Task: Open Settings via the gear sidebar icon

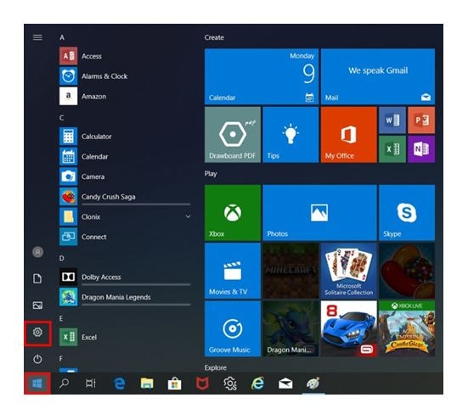Action: pyautogui.click(x=37, y=332)
